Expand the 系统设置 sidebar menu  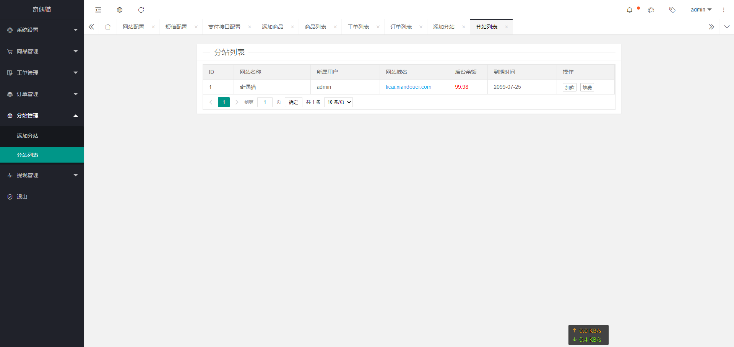[x=42, y=30]
